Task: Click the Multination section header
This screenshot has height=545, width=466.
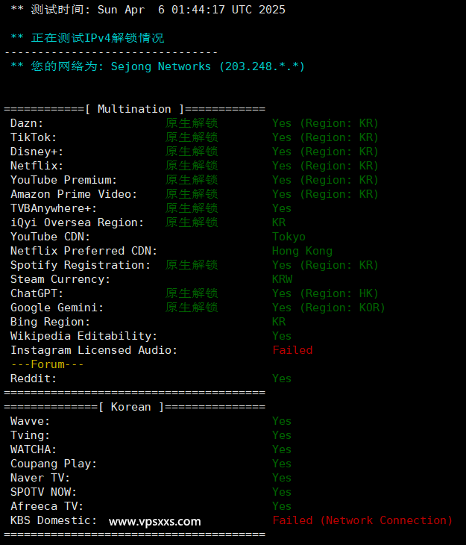Action: [x=134, y=109]
